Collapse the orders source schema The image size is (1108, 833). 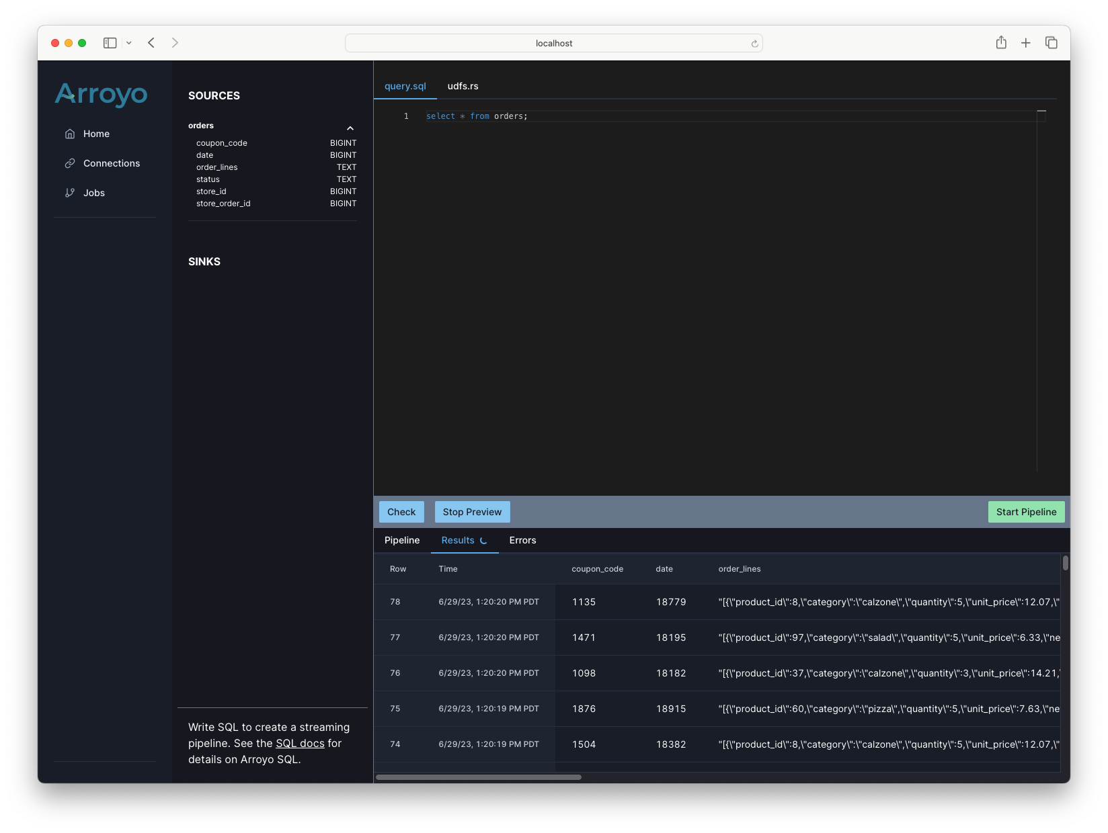pos(350,128)
